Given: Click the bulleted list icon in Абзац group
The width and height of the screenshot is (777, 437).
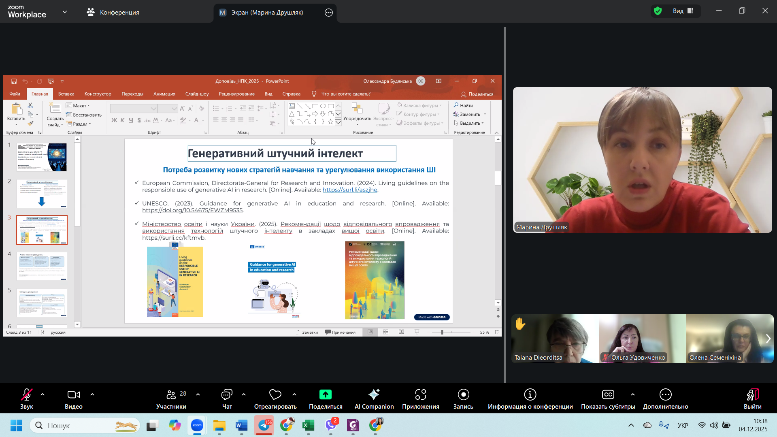Looking at the screenshot, I should coord(216,108).
